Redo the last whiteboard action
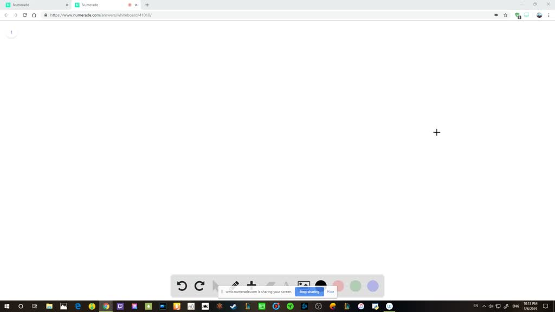Image resolution: width=555 pixels, height=312 pixels. coord(199,286)
